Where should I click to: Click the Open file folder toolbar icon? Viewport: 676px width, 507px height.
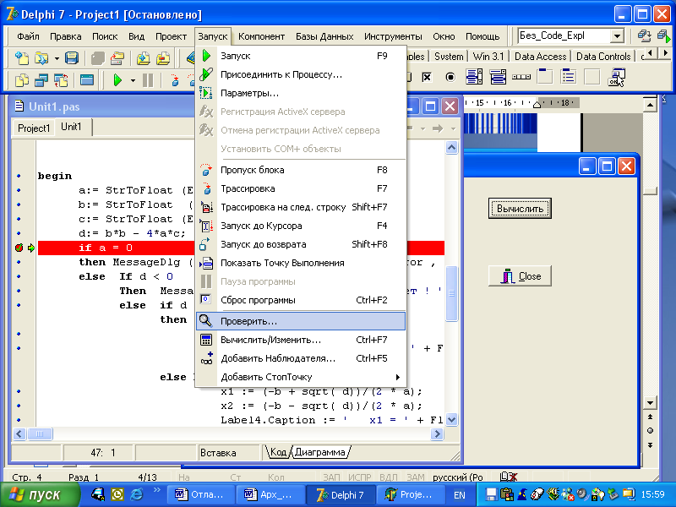coord(41,57)
